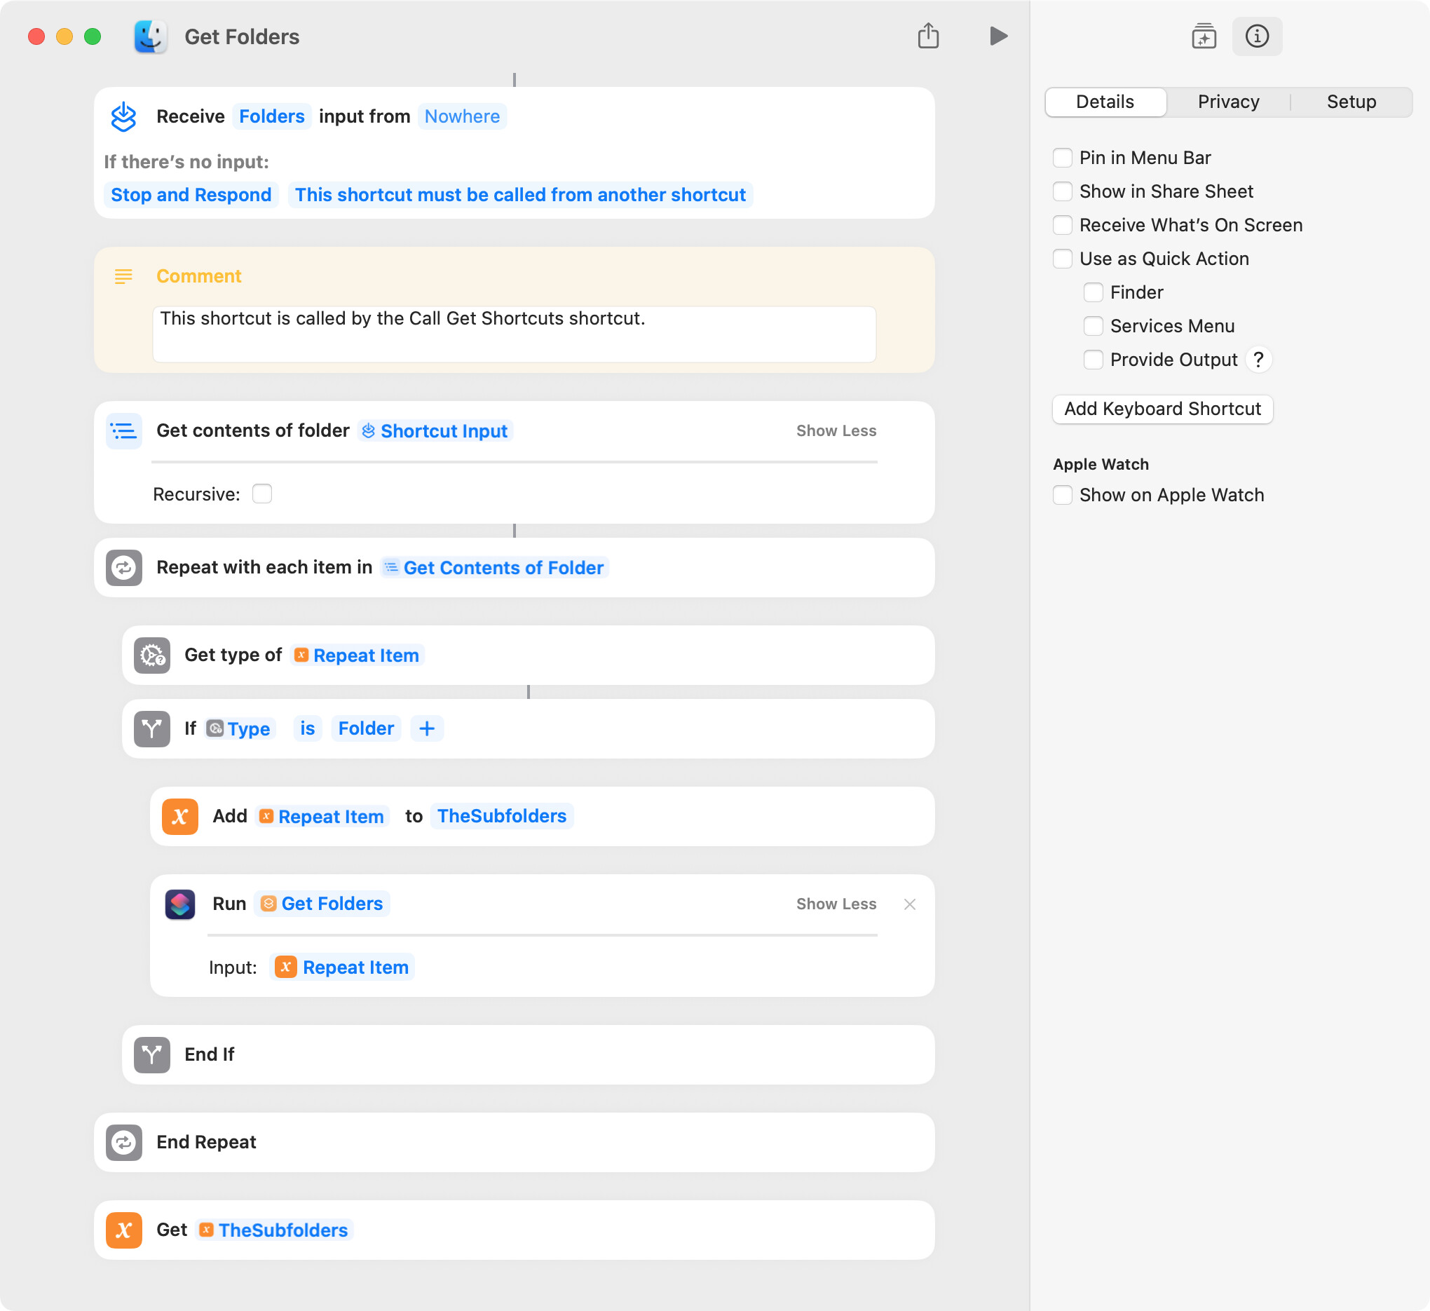
Task: Click the Run shortcut Shortcuts app icon
Action: click(x=180, y=904)
